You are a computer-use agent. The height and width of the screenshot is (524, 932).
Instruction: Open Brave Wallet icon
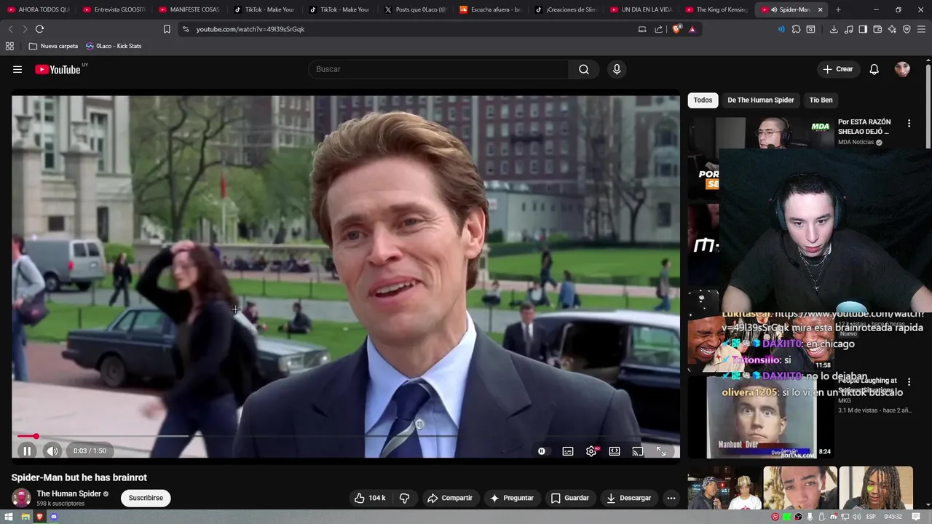877,29
